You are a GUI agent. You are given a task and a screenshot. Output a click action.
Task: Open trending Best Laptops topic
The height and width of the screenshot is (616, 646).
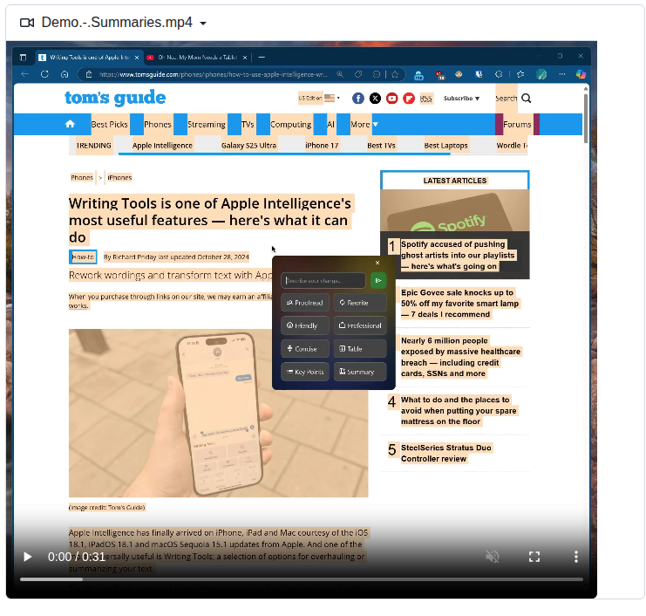click(445, 146)
